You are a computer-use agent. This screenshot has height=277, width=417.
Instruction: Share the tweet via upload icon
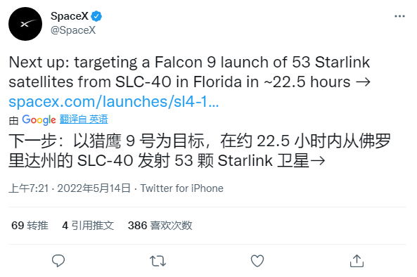(357, 261)
